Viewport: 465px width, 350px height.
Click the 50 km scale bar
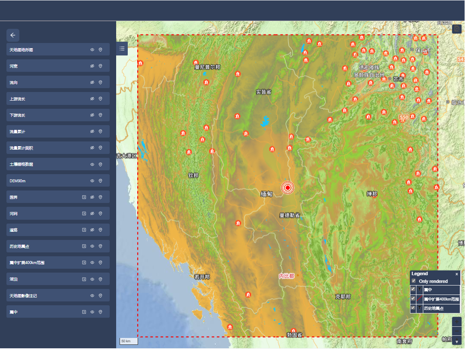coord(129,341)
